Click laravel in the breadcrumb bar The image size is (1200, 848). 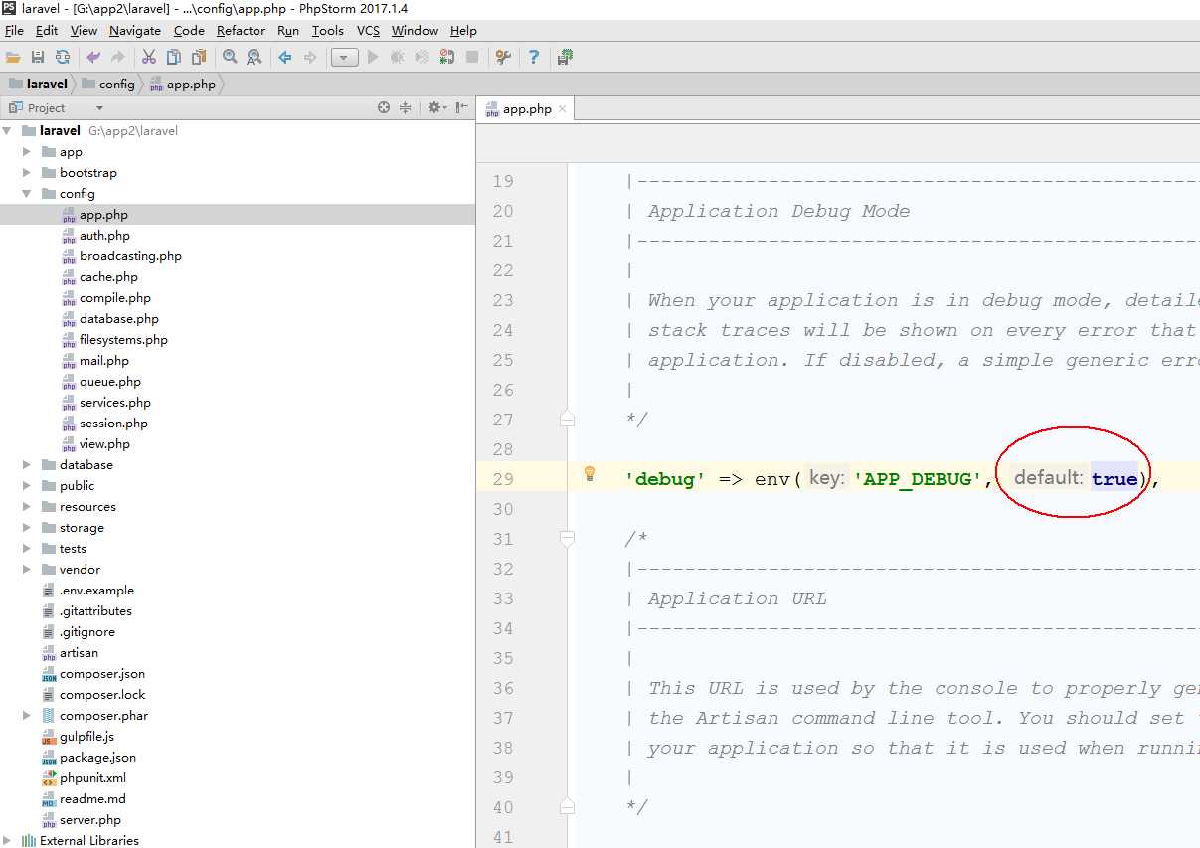38,85
